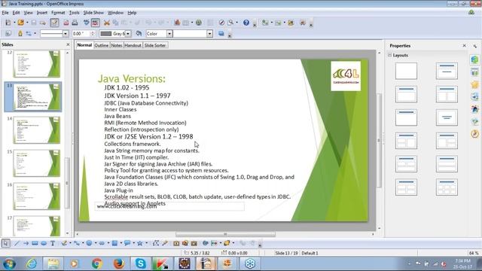Open the Help menu
Viewport: 482px width, 271px height.
(x=132, y=13)
